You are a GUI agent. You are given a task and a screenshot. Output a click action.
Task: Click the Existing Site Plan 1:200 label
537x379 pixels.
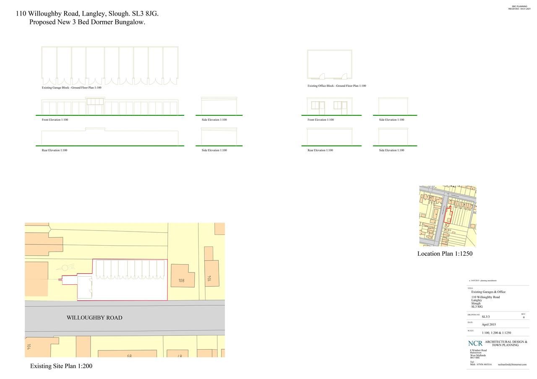click(61, 366)
